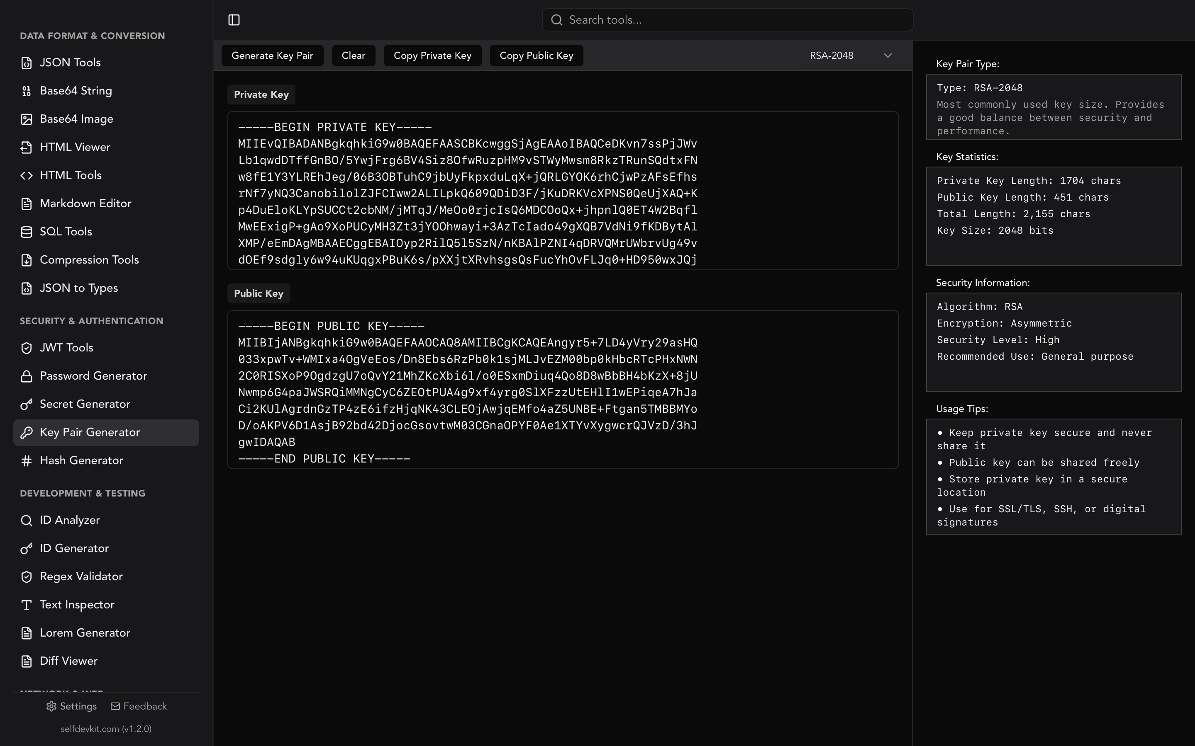
Task: Open SQL Tools from sidebar
Action: tap(106, 231)
